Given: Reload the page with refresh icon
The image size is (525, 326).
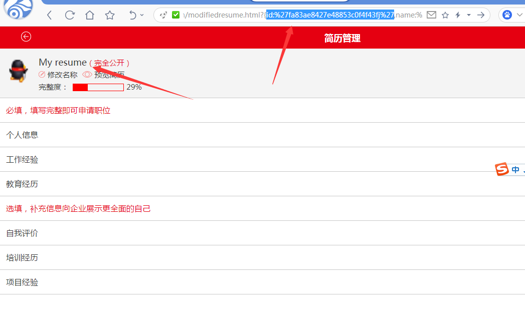Looking at the screenshot, I should (70, 15).
